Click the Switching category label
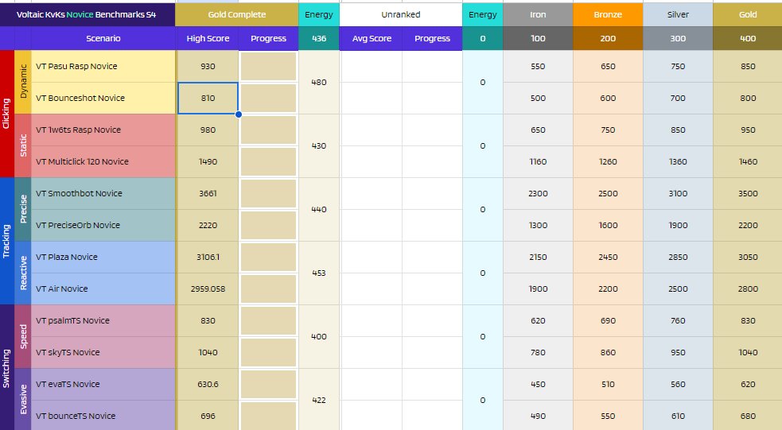Screen dimensions: 782x430 pos(6,368)
